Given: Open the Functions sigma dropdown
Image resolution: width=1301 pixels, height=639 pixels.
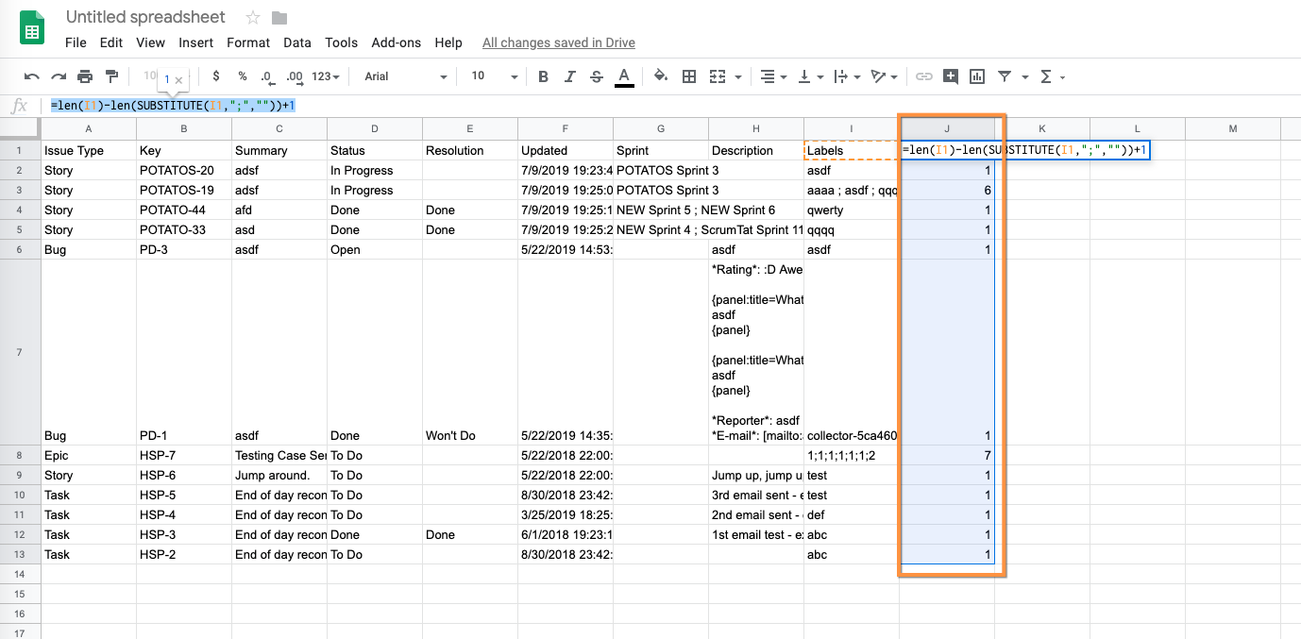Looking at the screenshot, I should 1052,76.
